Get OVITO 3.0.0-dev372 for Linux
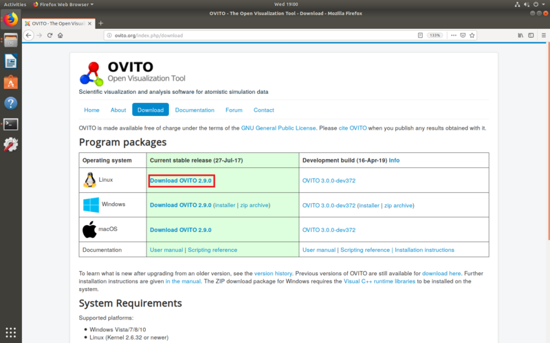 coord(329,180)
